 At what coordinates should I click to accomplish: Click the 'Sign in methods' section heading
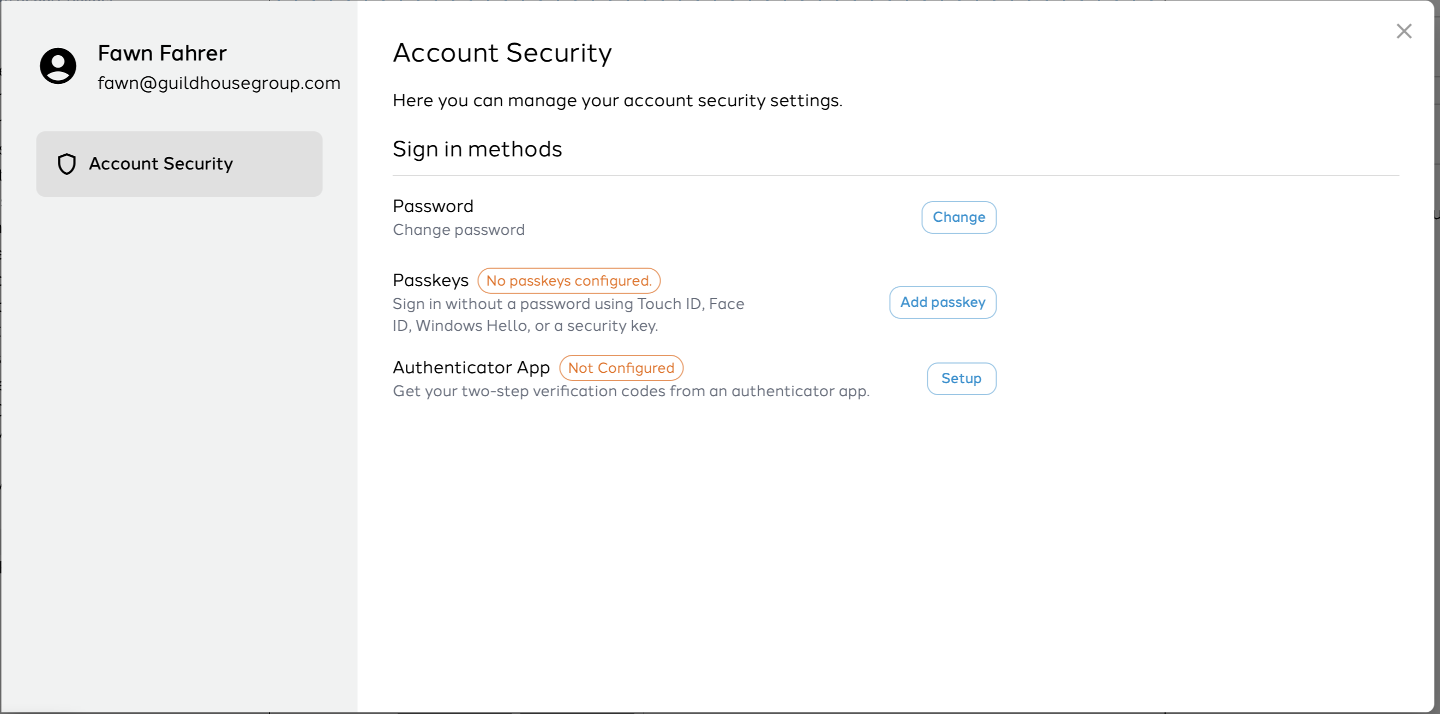tap(477, 149)
